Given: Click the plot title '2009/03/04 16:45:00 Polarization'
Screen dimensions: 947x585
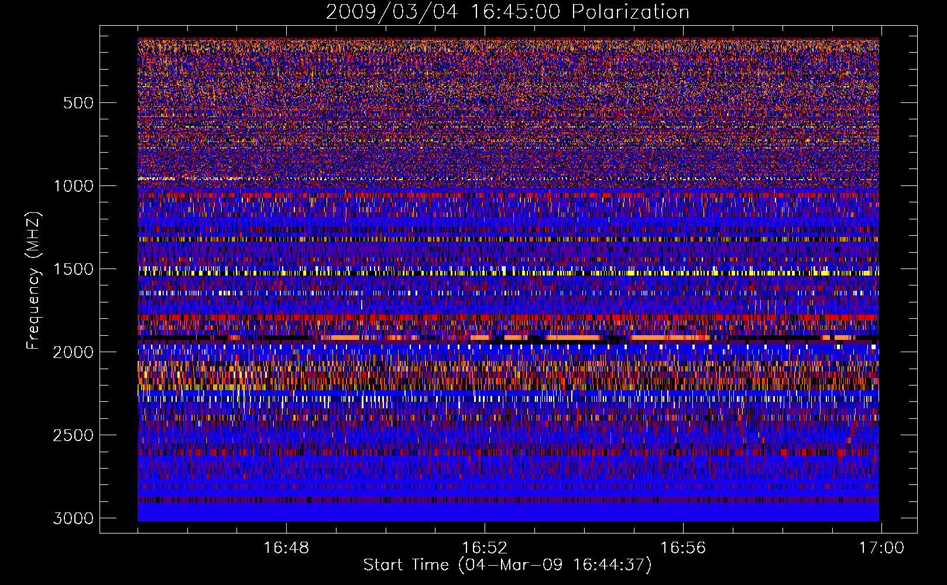Looking at the screenshot, I should [507, 12].
